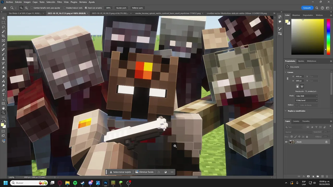333x187 pixels.
Task: Select the Move tool
Action: (x=3, y=18)
